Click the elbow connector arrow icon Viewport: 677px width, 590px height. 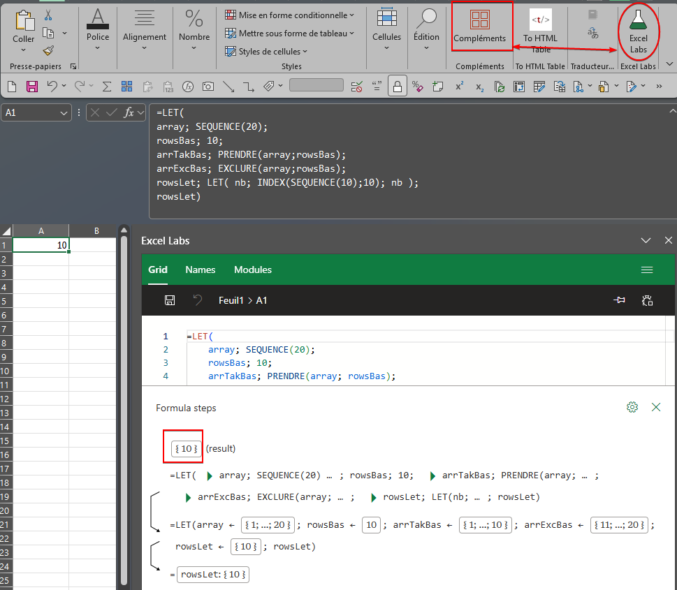(249, 87)
